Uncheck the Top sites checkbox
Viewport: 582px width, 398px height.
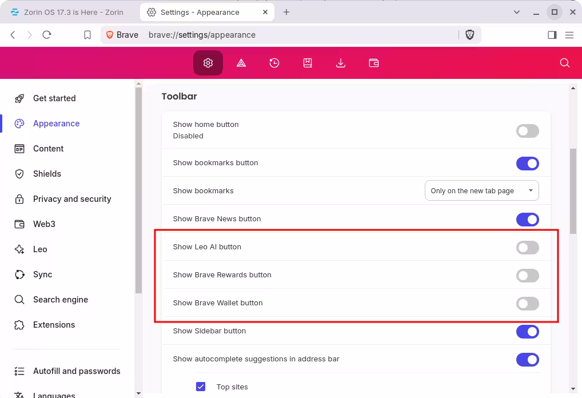pos(201,387)
